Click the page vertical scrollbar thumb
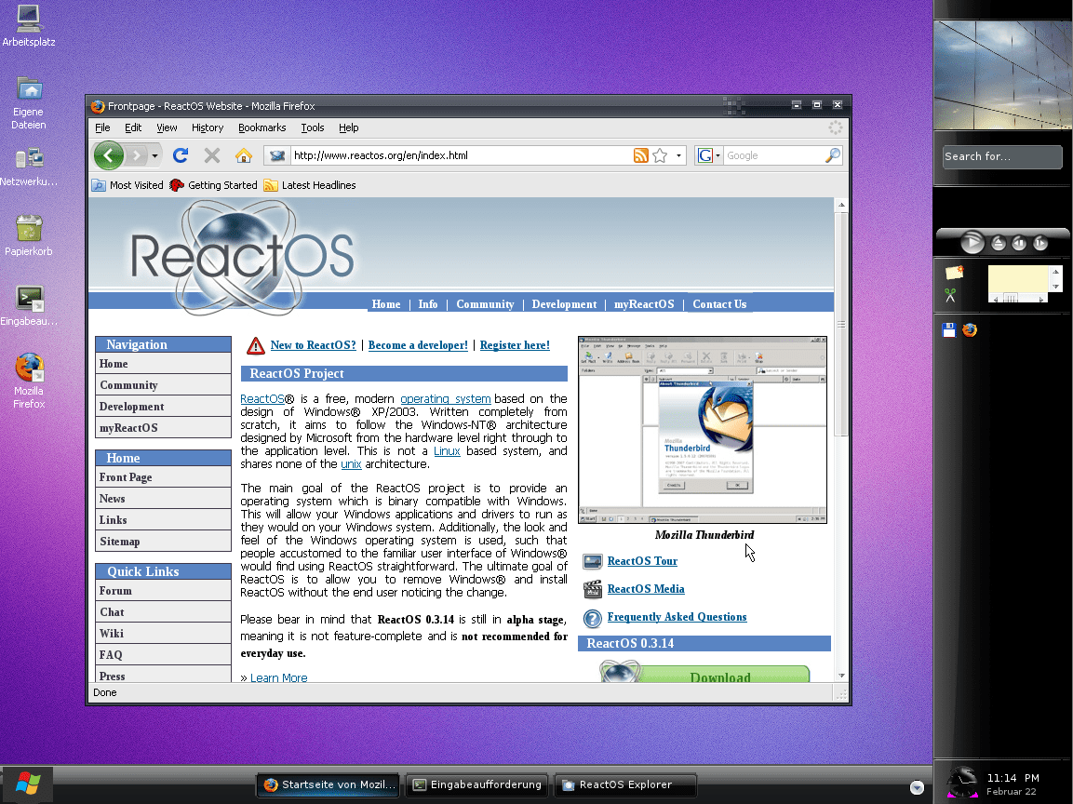This screenshot has width=1073, height=804. coord(841,324)
